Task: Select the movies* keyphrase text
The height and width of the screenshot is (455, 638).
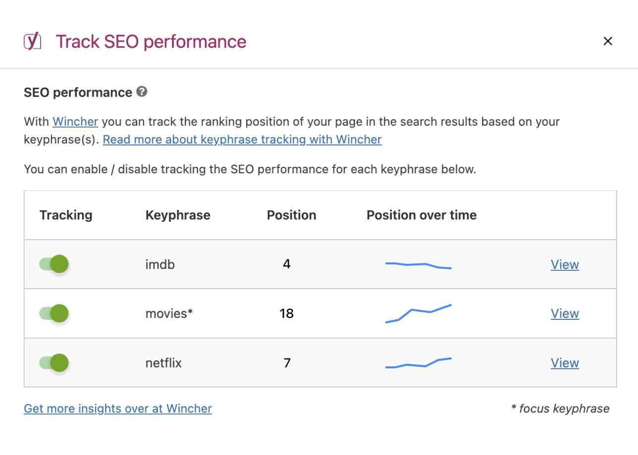Action: tap(169, 313)
